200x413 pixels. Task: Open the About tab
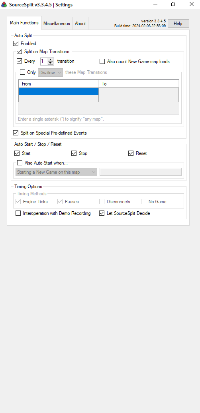coord(80,24)
